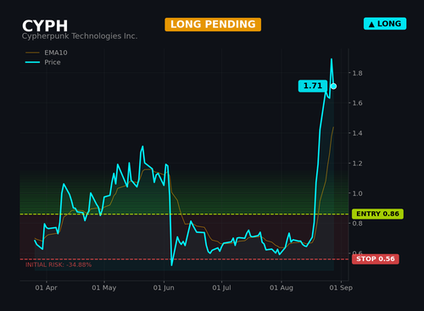This screenshot has height=311, width=424.
Task: Click the 01 Aug date axis label
Action: tap(282, 288)
